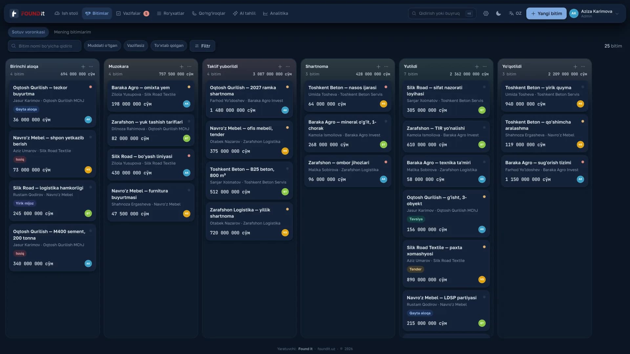Toggle the Vazifasiz filter chip
Image resolution: width=630 pixels, height=354 pixels.
136,46
